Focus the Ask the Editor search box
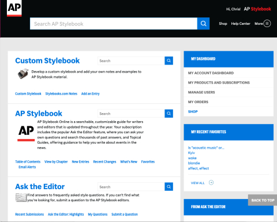 [x=131, y=187]
